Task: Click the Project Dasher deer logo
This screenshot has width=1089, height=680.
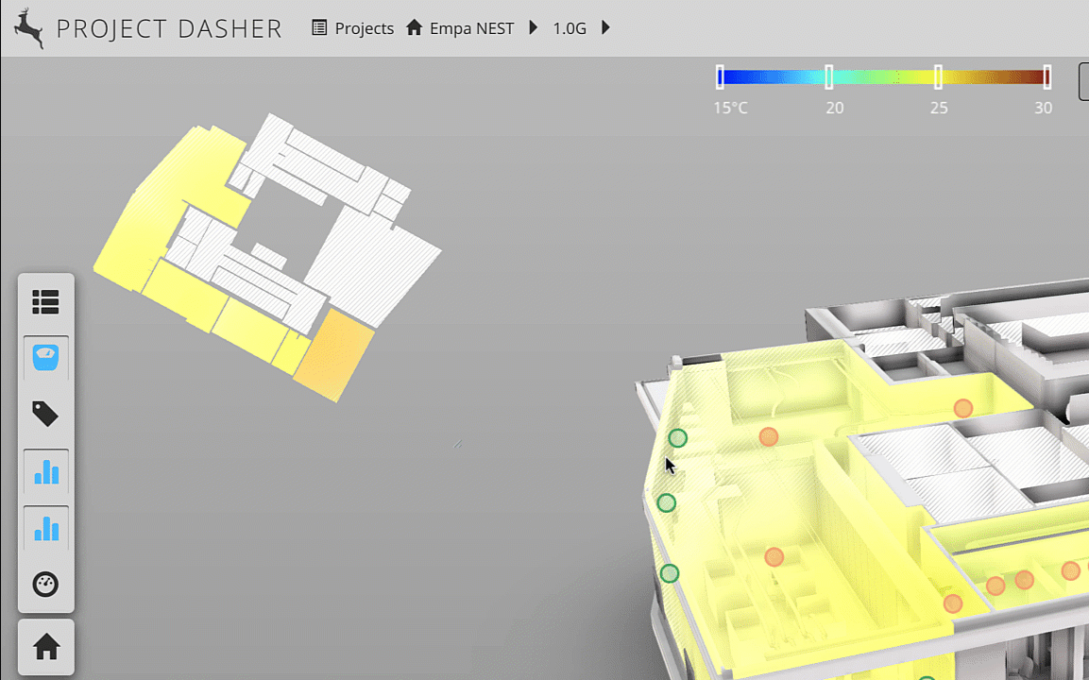Action: 28,28
